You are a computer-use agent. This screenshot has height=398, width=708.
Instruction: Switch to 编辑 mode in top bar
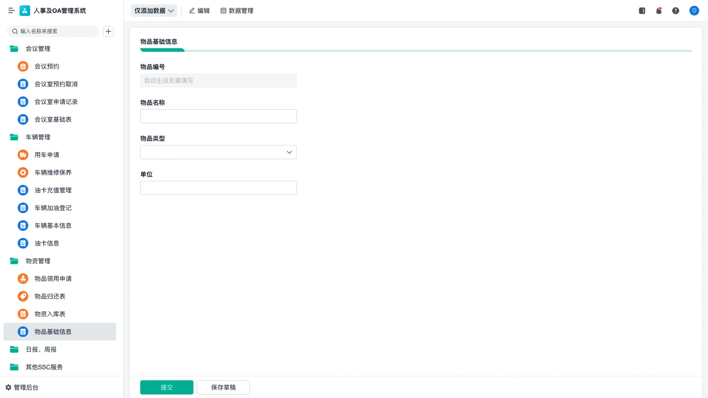click(199, 11)
